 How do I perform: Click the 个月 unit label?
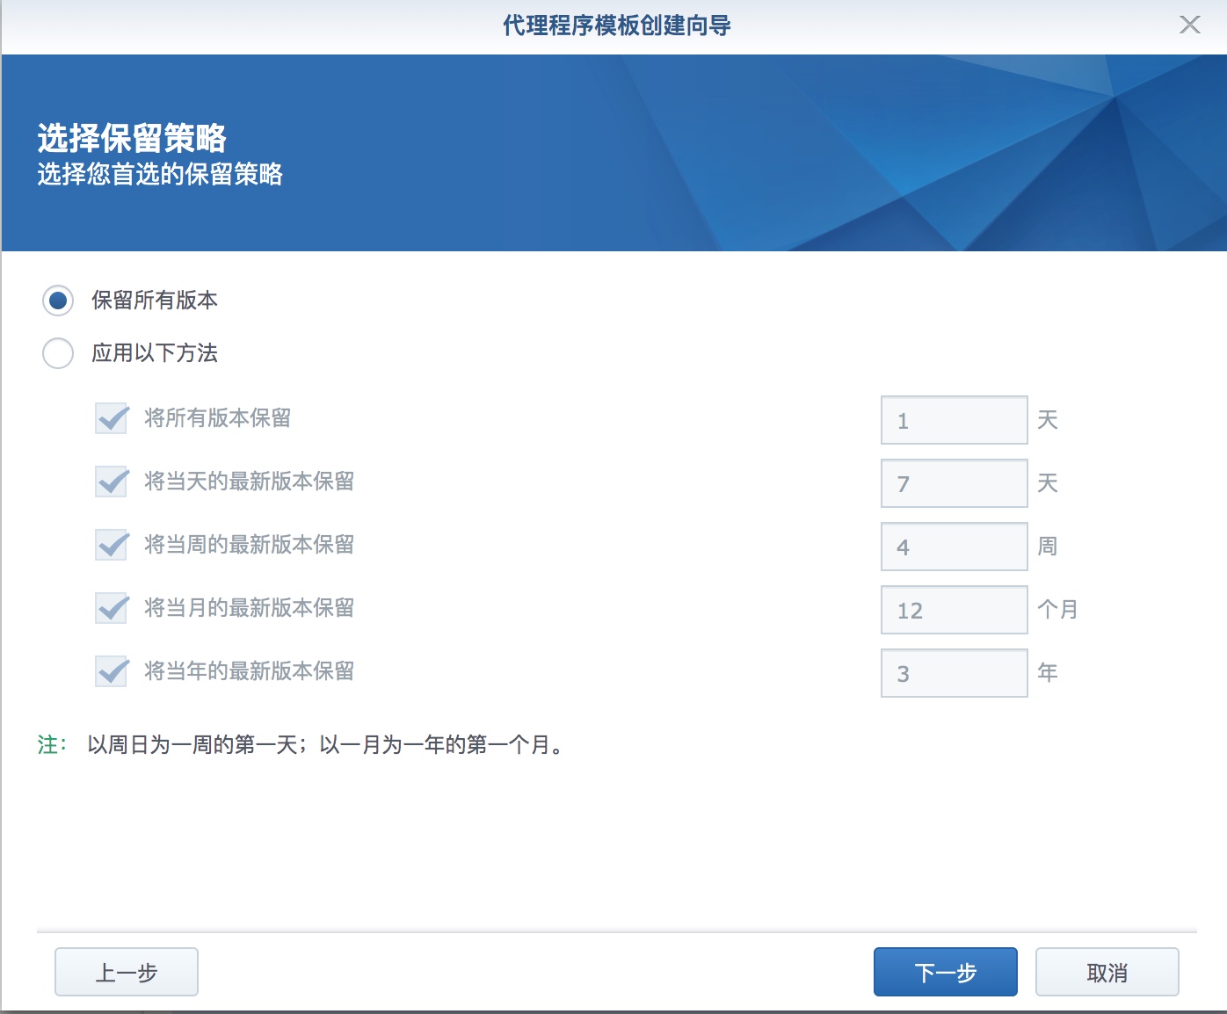1058,610
